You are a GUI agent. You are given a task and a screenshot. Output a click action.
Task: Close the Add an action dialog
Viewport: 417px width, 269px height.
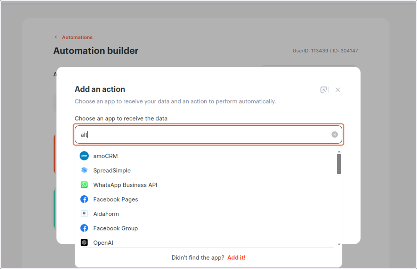[338, 90]
